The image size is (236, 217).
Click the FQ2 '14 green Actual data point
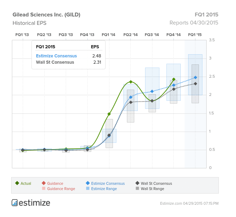coord(131,82)
